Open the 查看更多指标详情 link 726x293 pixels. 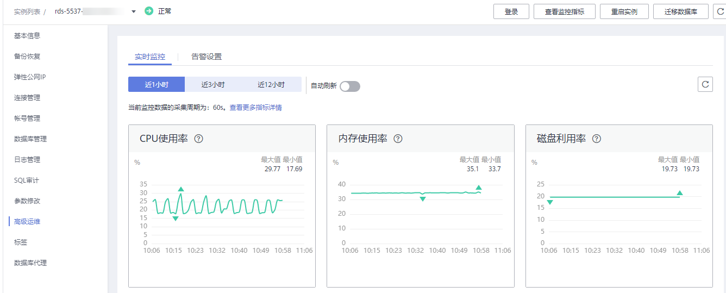point(255,108)
